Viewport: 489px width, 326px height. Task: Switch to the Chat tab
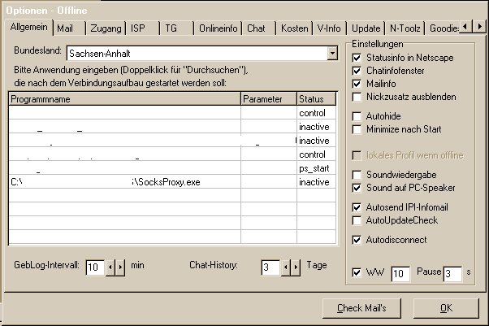coord(259,28)
